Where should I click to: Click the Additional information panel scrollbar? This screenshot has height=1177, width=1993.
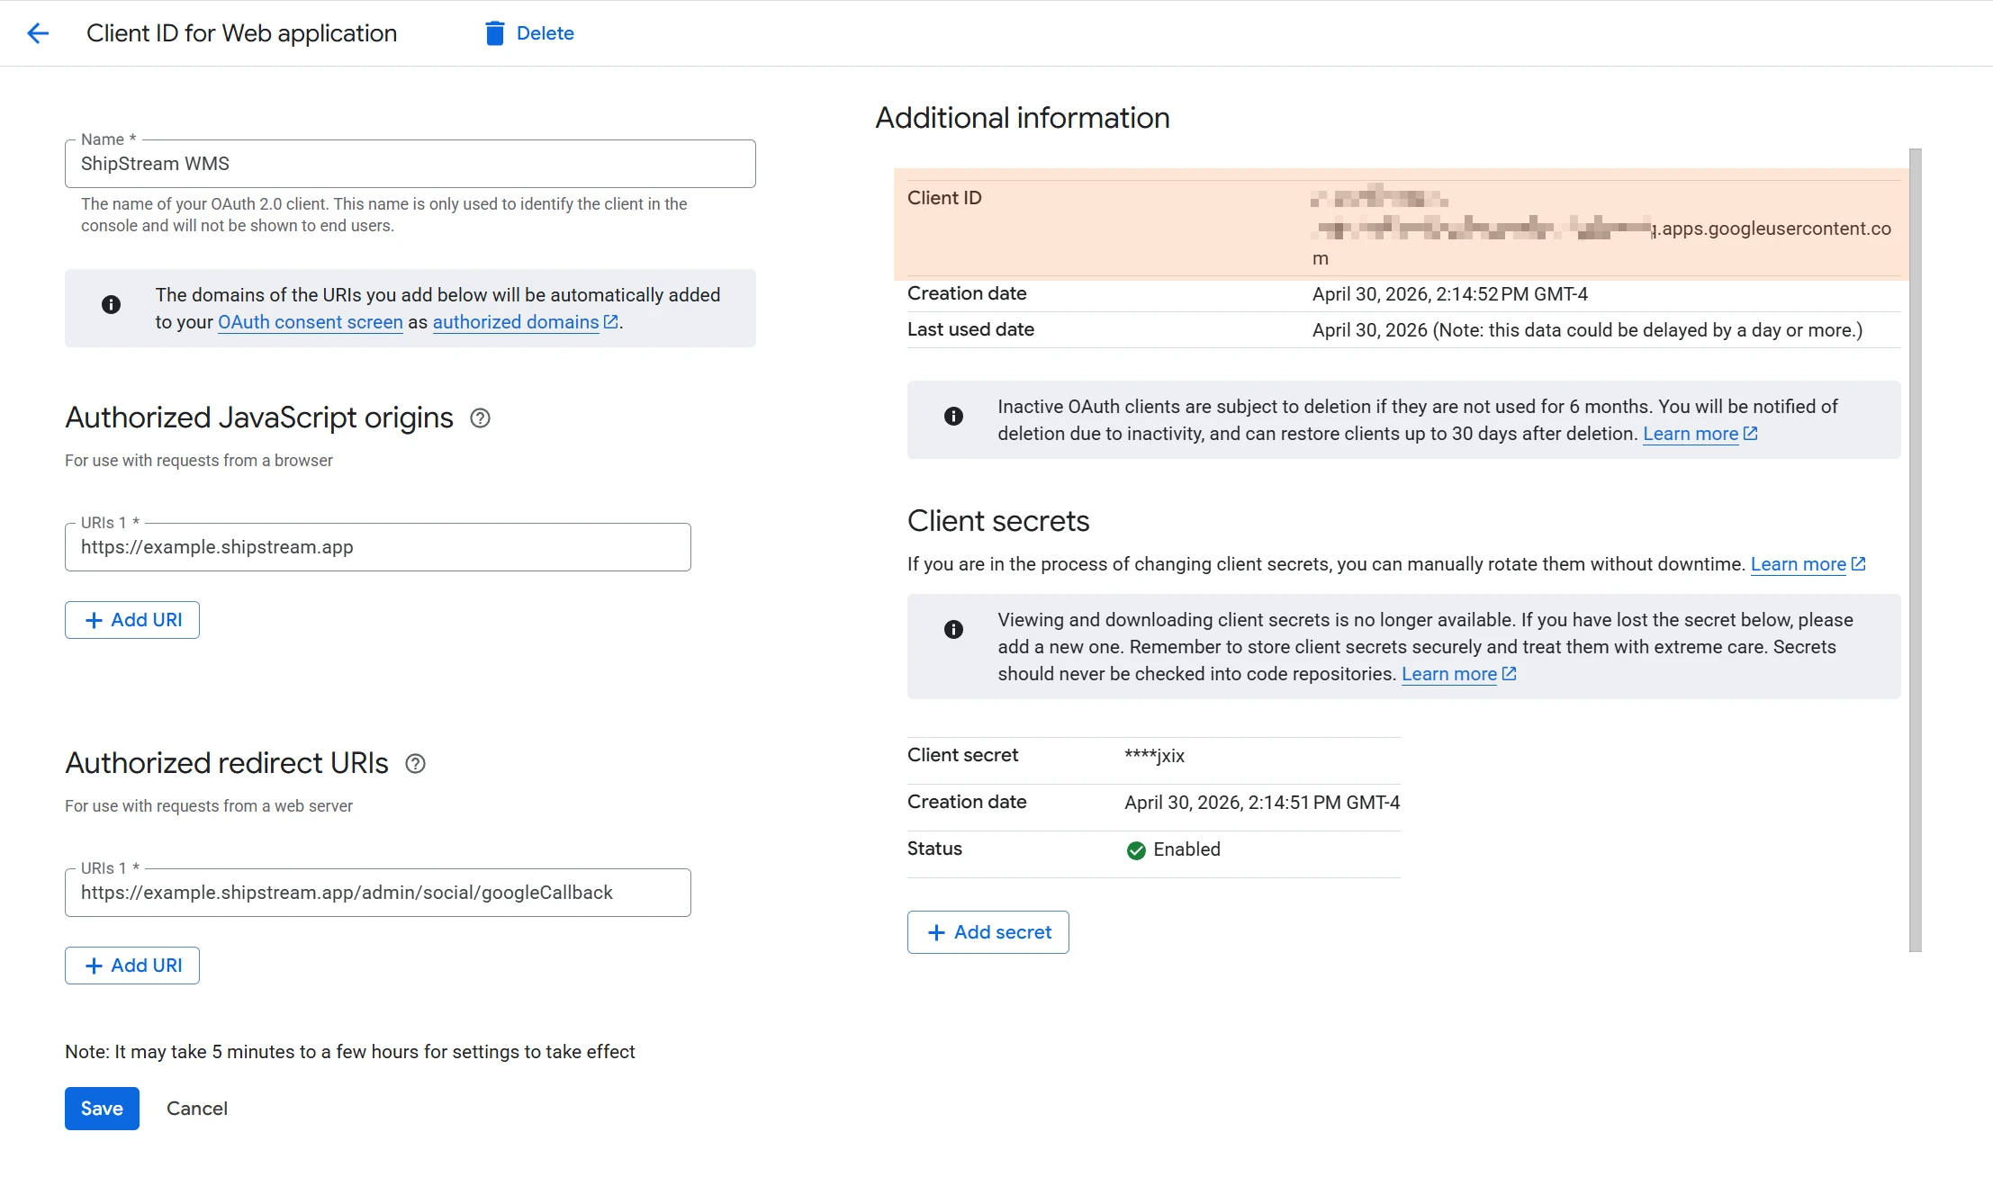coord(1916,550)
